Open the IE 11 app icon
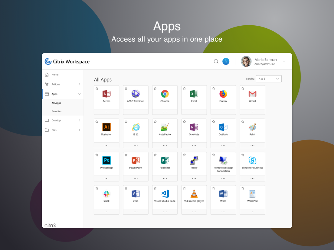 pyautogui.click(x=136, y=127)
